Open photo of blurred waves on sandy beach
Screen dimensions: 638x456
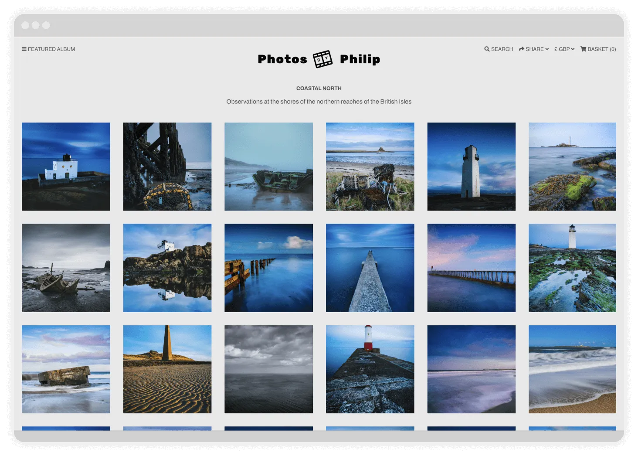572,369
